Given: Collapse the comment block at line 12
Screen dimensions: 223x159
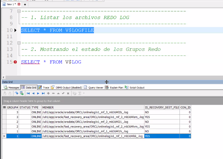Looking at the screenshot, I should click(19, 43).
